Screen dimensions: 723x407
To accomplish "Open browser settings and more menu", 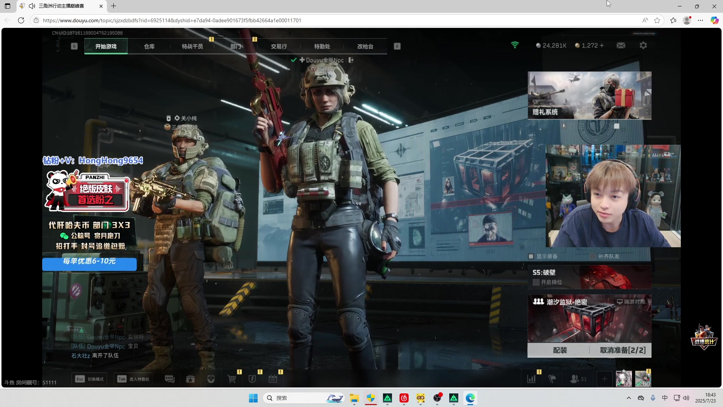I will (x=700, y=20).
